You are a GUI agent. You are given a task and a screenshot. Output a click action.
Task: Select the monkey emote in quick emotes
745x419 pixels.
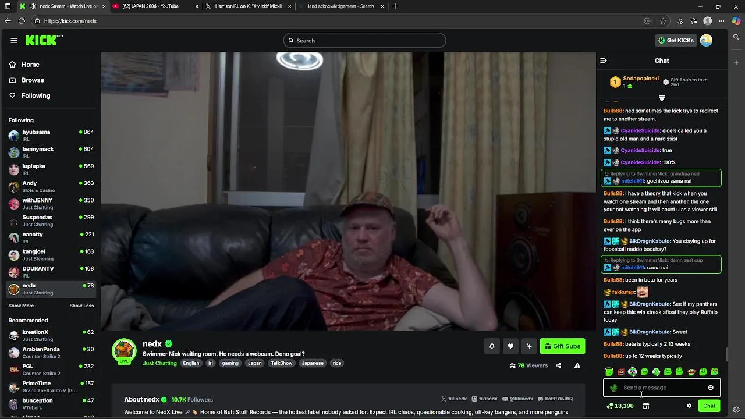691,372
